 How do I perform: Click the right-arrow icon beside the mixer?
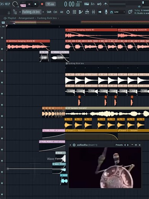[x=100, y=12]
